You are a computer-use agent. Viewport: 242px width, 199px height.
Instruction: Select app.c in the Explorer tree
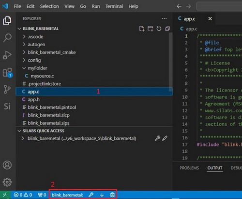point(94,92)
